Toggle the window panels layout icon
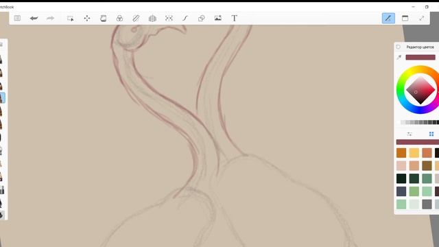This screenshot has height=247, width=439. tap(405, 19)
